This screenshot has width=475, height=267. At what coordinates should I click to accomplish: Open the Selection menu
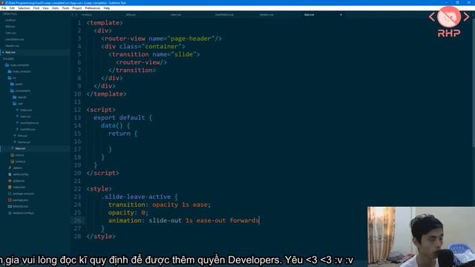tap(24, 8)
